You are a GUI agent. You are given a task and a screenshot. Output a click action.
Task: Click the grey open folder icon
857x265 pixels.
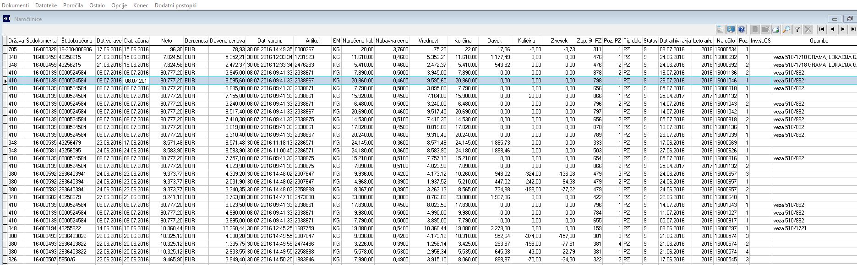[x=765, y=30]
